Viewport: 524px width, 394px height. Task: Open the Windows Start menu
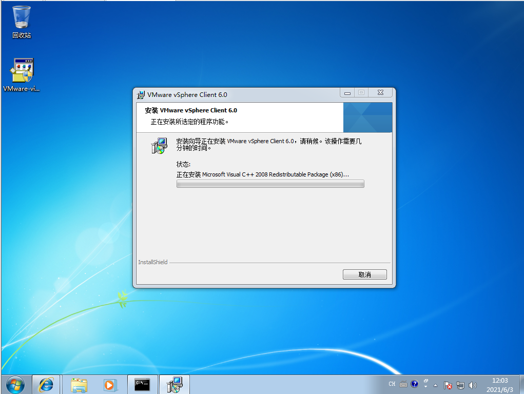pos(15,385)
